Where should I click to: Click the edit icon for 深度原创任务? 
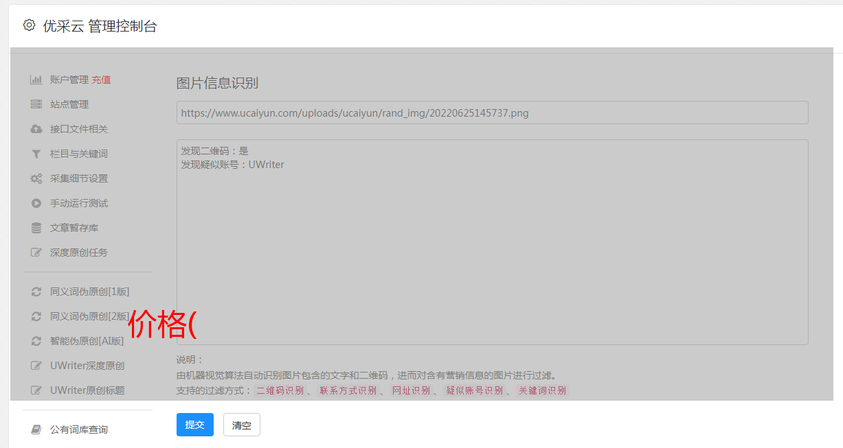tap(36, 252)
